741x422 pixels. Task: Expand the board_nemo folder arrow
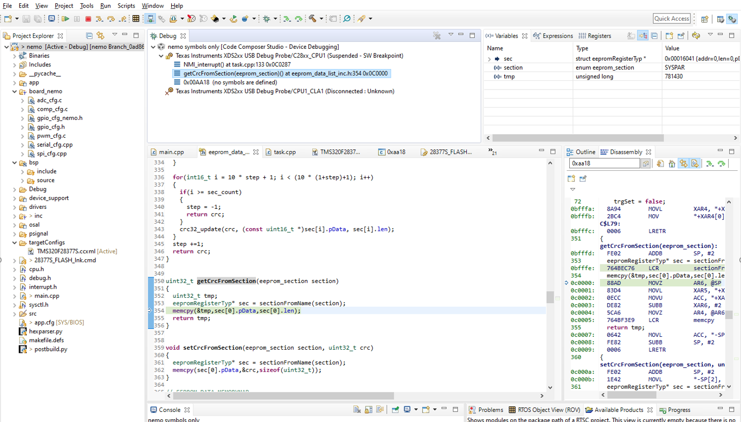(x=14, y=92)
